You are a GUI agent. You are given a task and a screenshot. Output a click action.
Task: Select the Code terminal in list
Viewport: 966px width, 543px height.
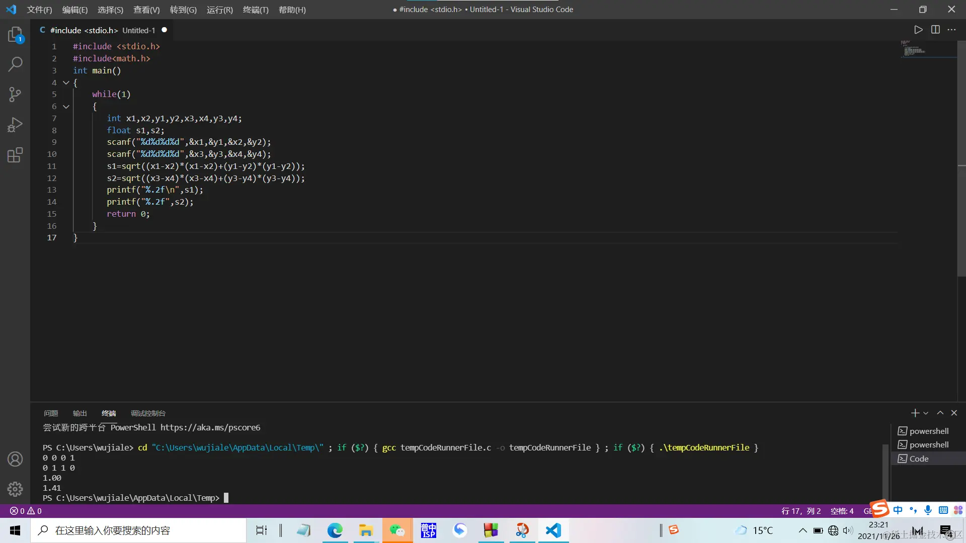point(919,459)
